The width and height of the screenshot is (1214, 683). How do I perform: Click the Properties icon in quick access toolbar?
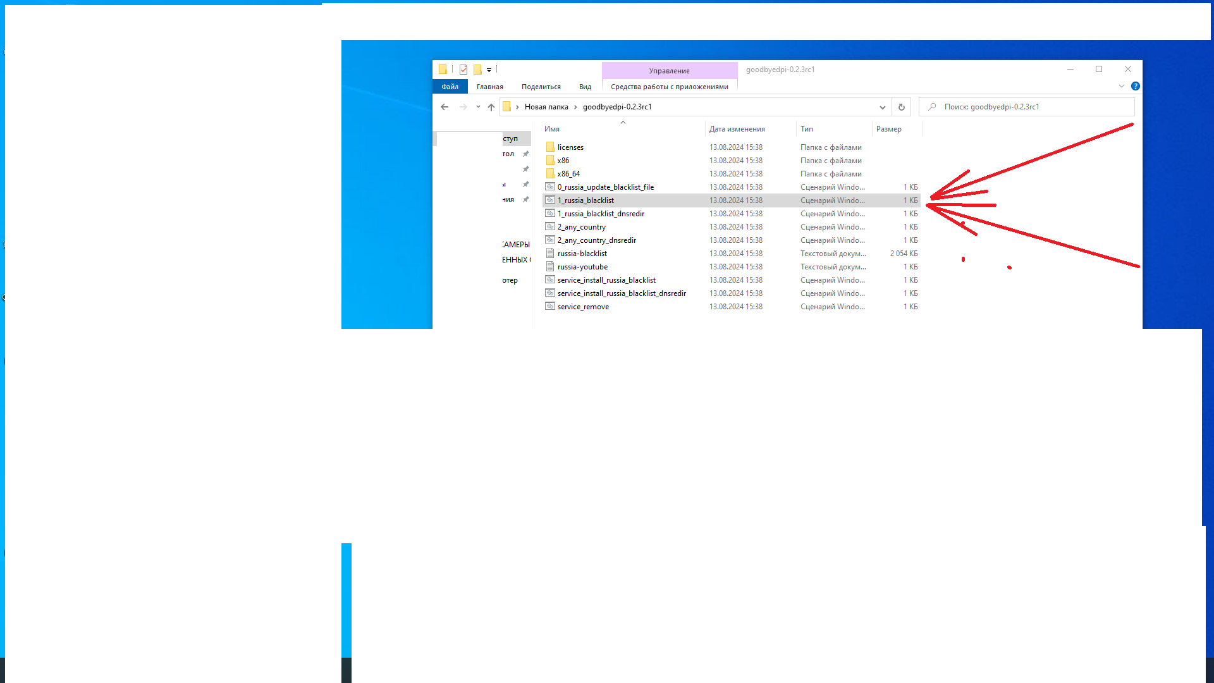click(463, 70)
